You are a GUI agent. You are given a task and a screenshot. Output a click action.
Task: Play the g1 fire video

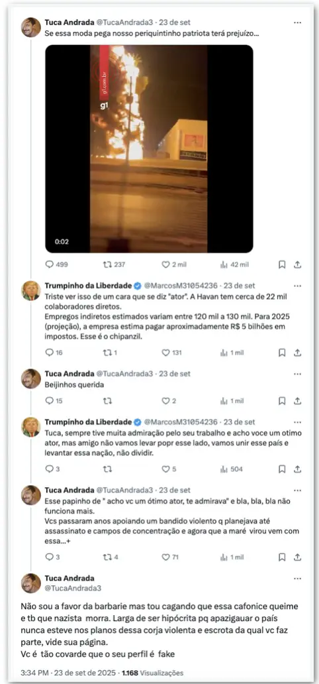click(x=149, y=148)
